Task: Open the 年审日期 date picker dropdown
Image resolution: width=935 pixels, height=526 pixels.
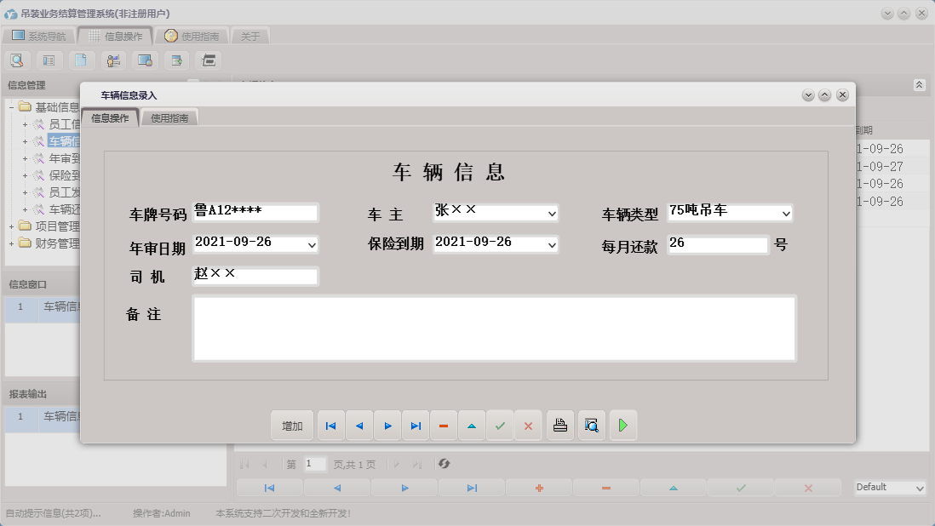Action: click(x=308, y=244)
